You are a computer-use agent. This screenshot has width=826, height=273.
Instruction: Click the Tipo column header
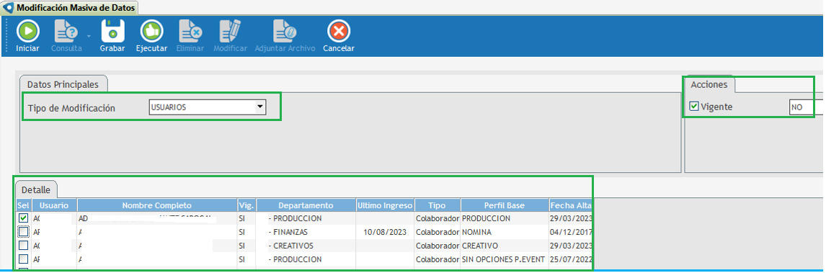click(438, 205)
